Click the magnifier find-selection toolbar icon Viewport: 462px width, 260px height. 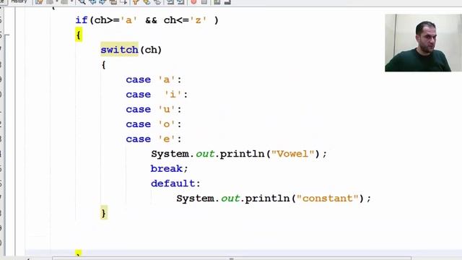[x=82, y=2]
